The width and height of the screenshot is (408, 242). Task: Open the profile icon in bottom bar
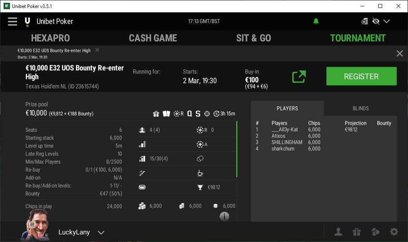[x=338, y=232]
